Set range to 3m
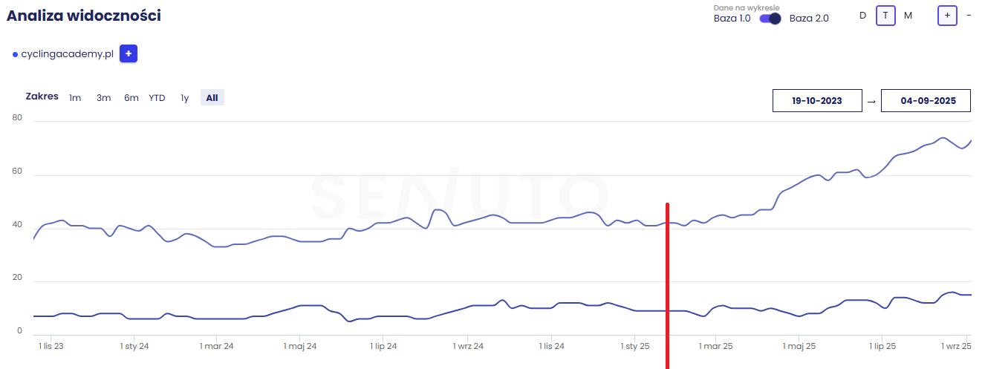Viewport: 985px width, 369px height. coord(103,97)
